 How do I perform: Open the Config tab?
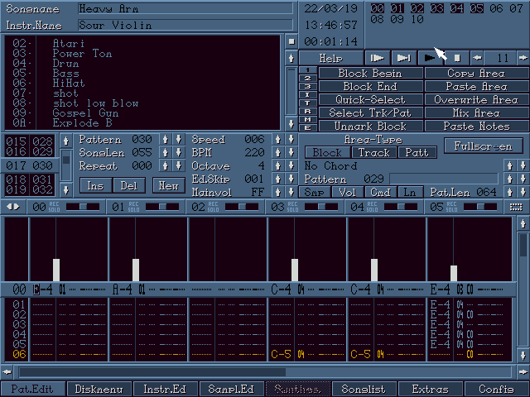(x=496, y=389)
